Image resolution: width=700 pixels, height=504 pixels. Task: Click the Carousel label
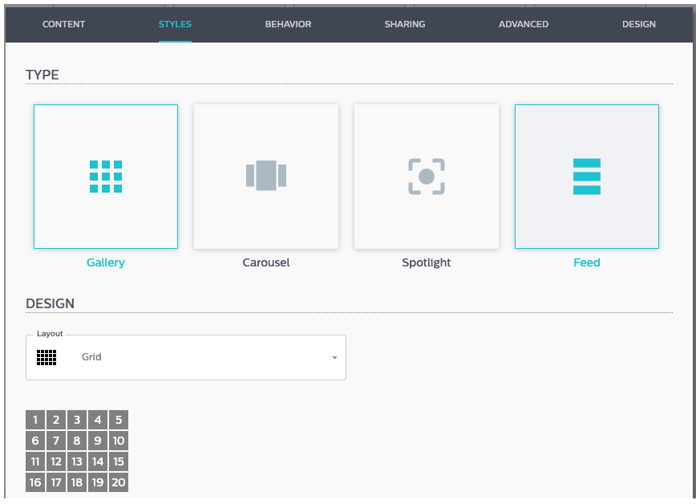(266, 262)
